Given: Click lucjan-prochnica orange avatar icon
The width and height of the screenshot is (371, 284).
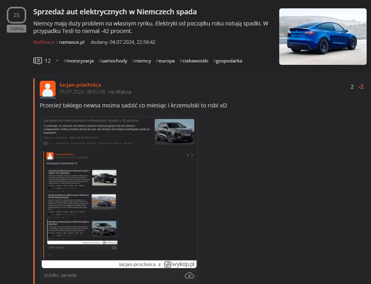Looking at the screenshot, I should click(x=48, y=89).
